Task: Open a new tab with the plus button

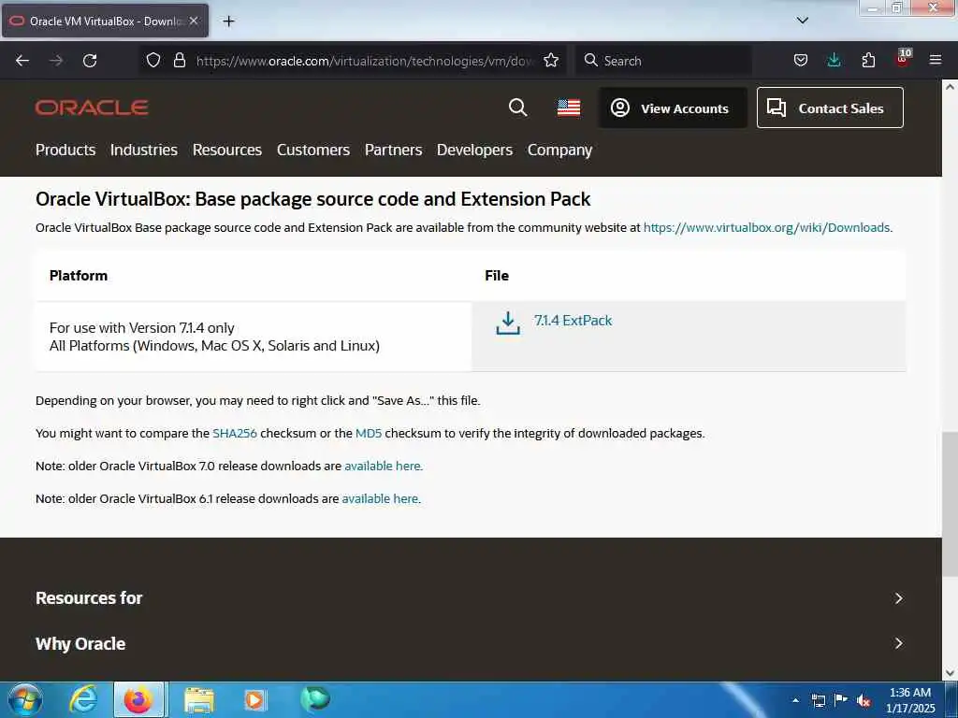Action: coord(228,22)
